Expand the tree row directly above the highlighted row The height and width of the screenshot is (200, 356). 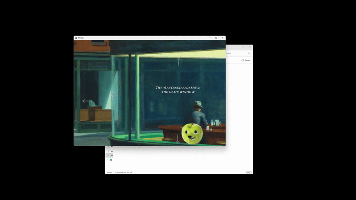point(108,151)
